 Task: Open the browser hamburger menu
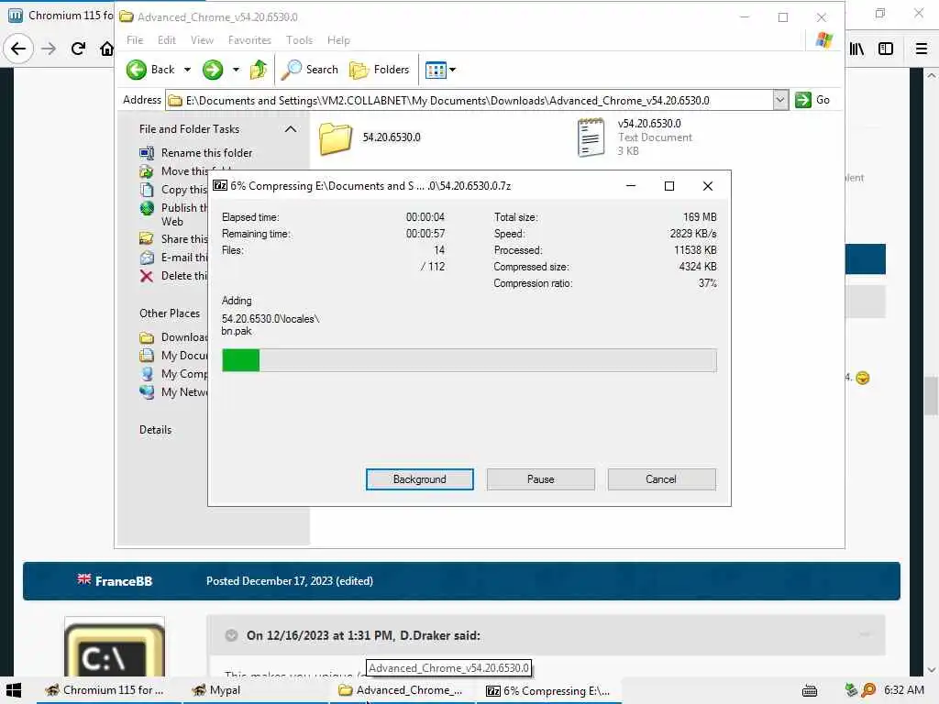click(922, 49)
